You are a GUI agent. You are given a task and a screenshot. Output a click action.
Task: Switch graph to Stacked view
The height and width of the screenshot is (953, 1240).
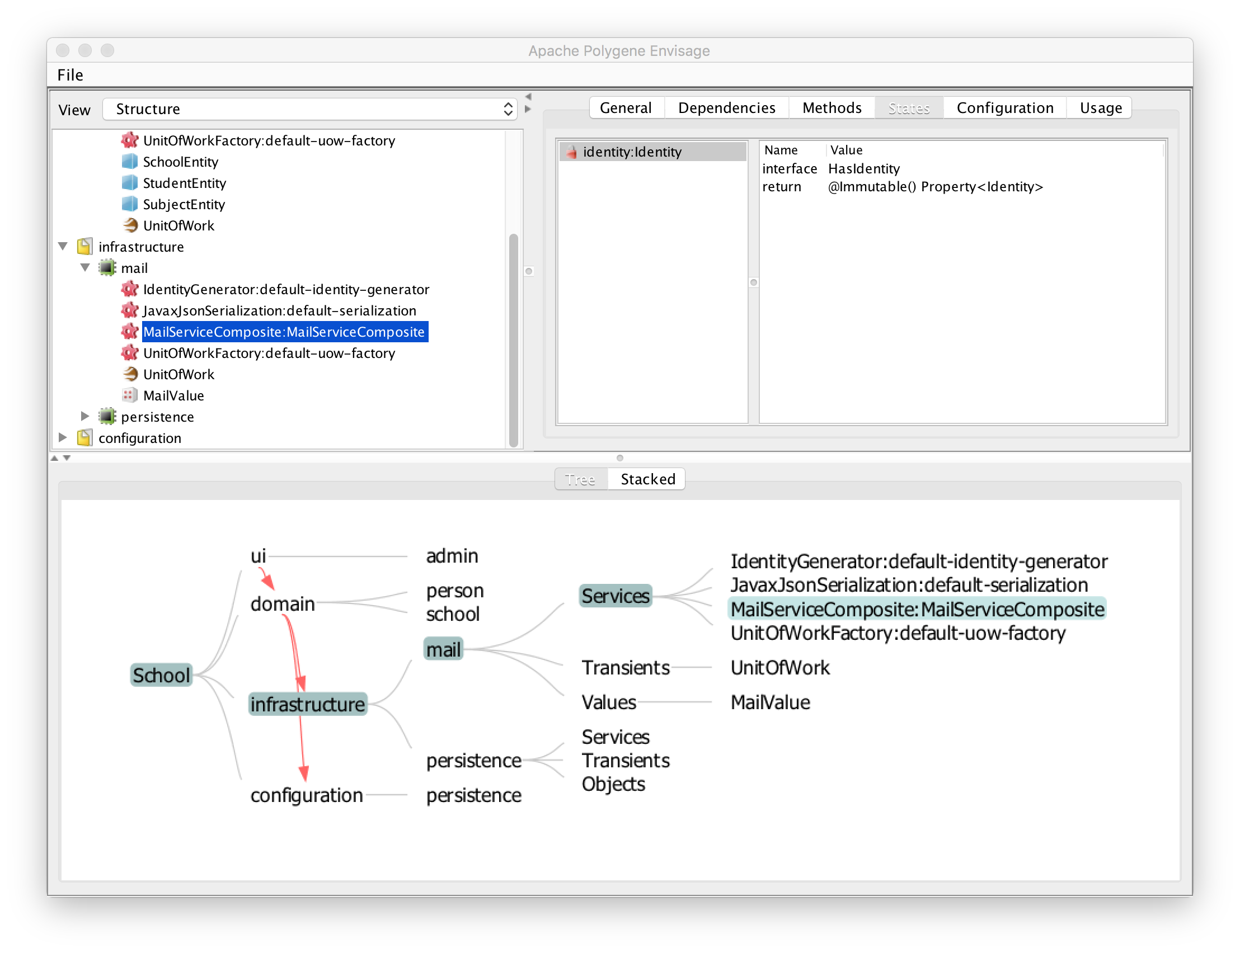tap(647, 479)
